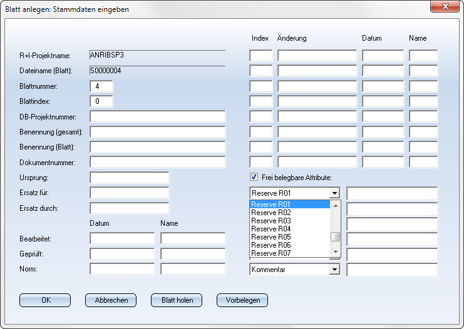The image size is (464, 329).
Task: Select Reserve R03 from the list
Action: (x=271, y=221)
